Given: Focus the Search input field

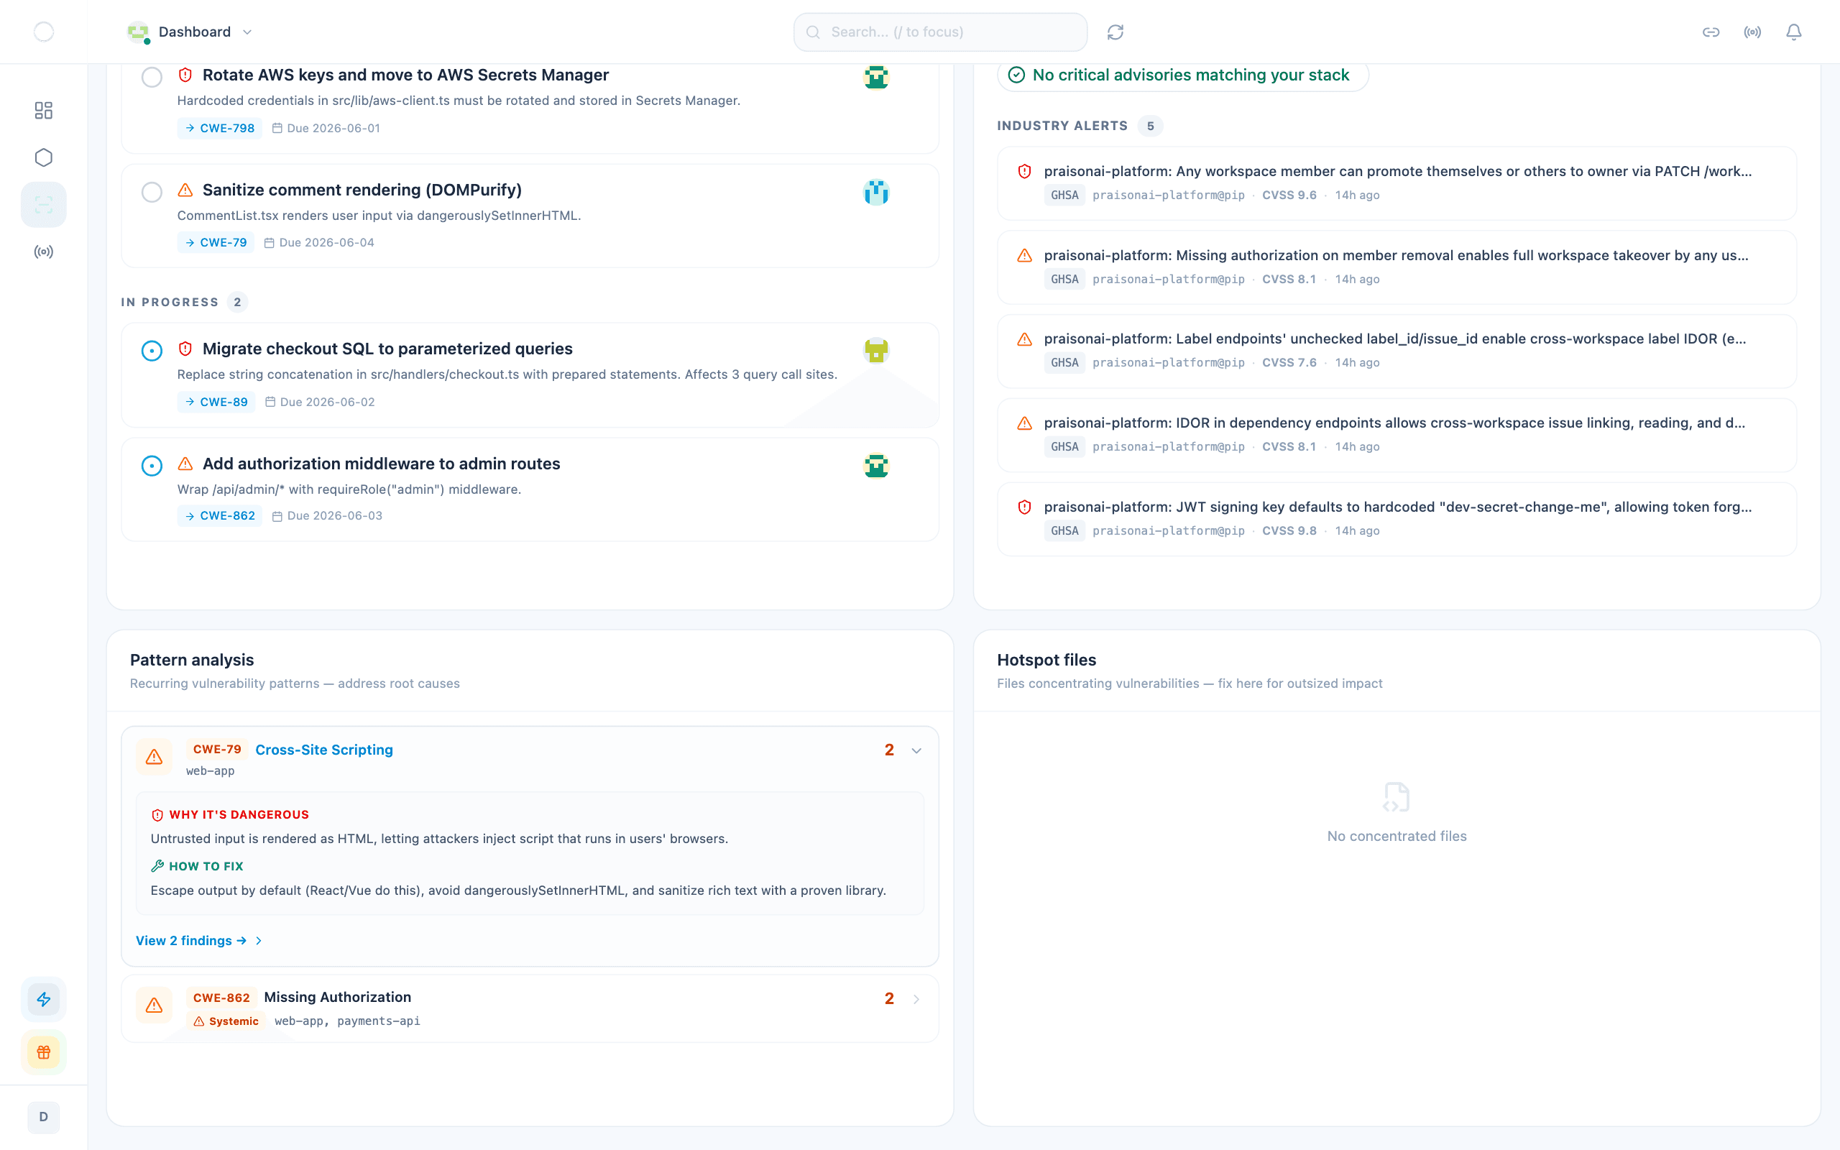Looking at the screenshot, I should point(941,32).
